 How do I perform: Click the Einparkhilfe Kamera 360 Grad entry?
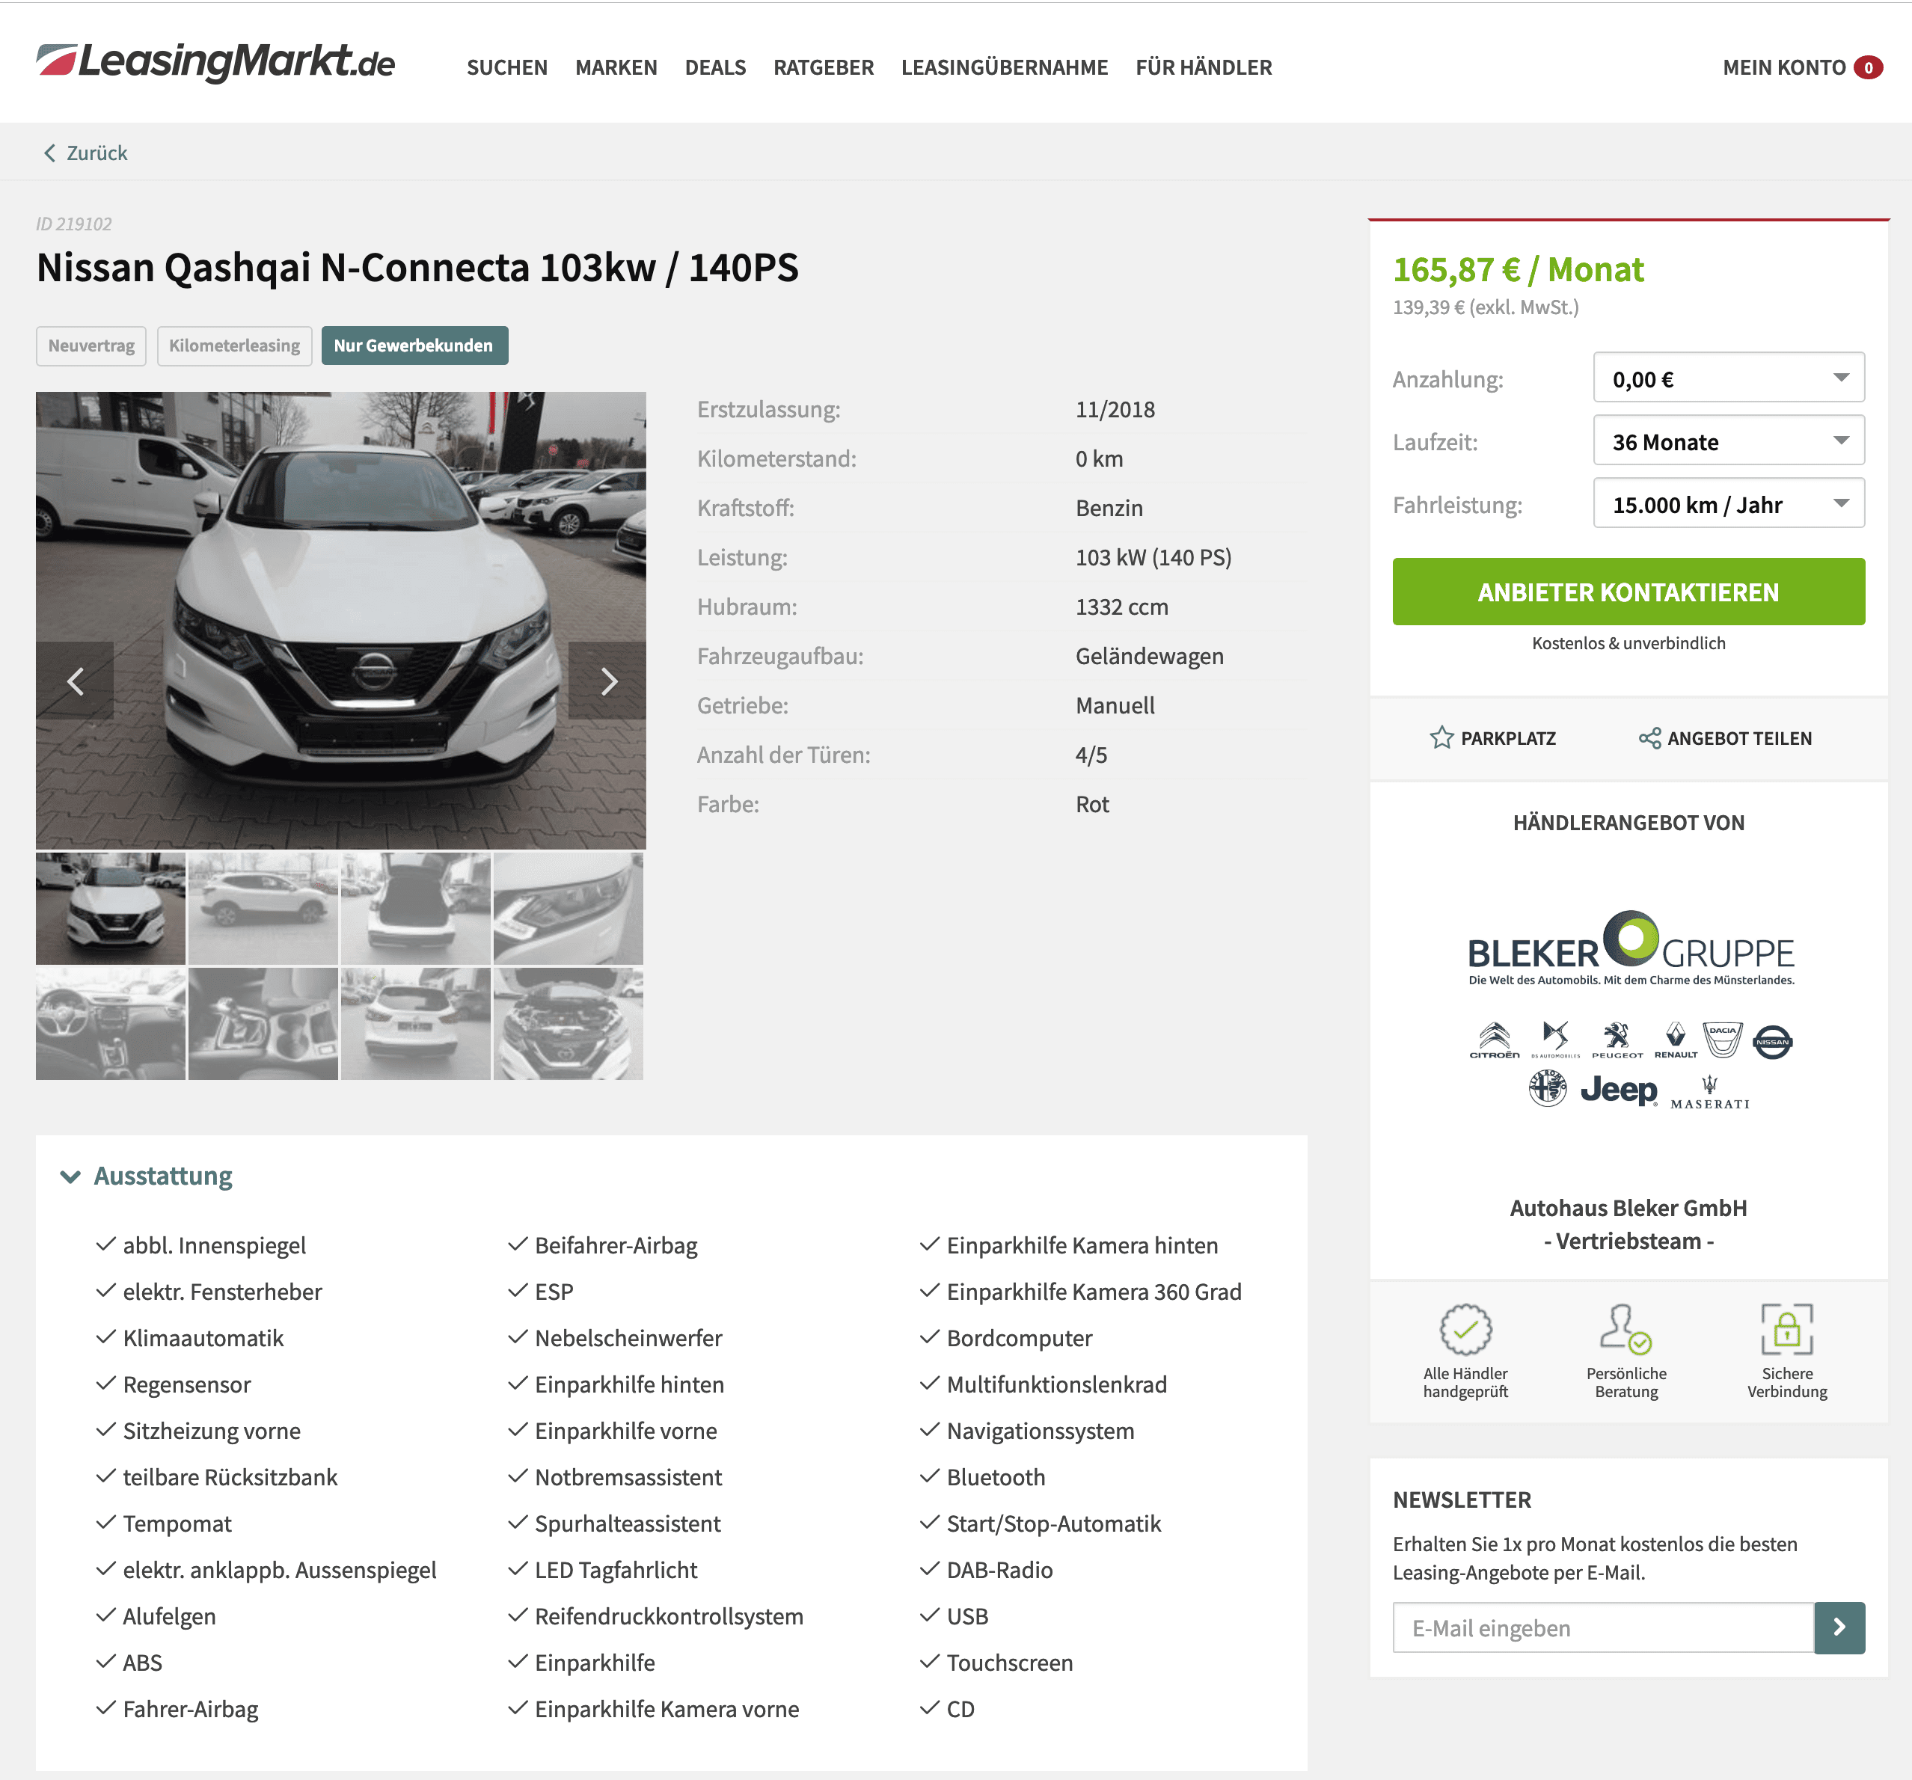[x=1094, y=1292]
